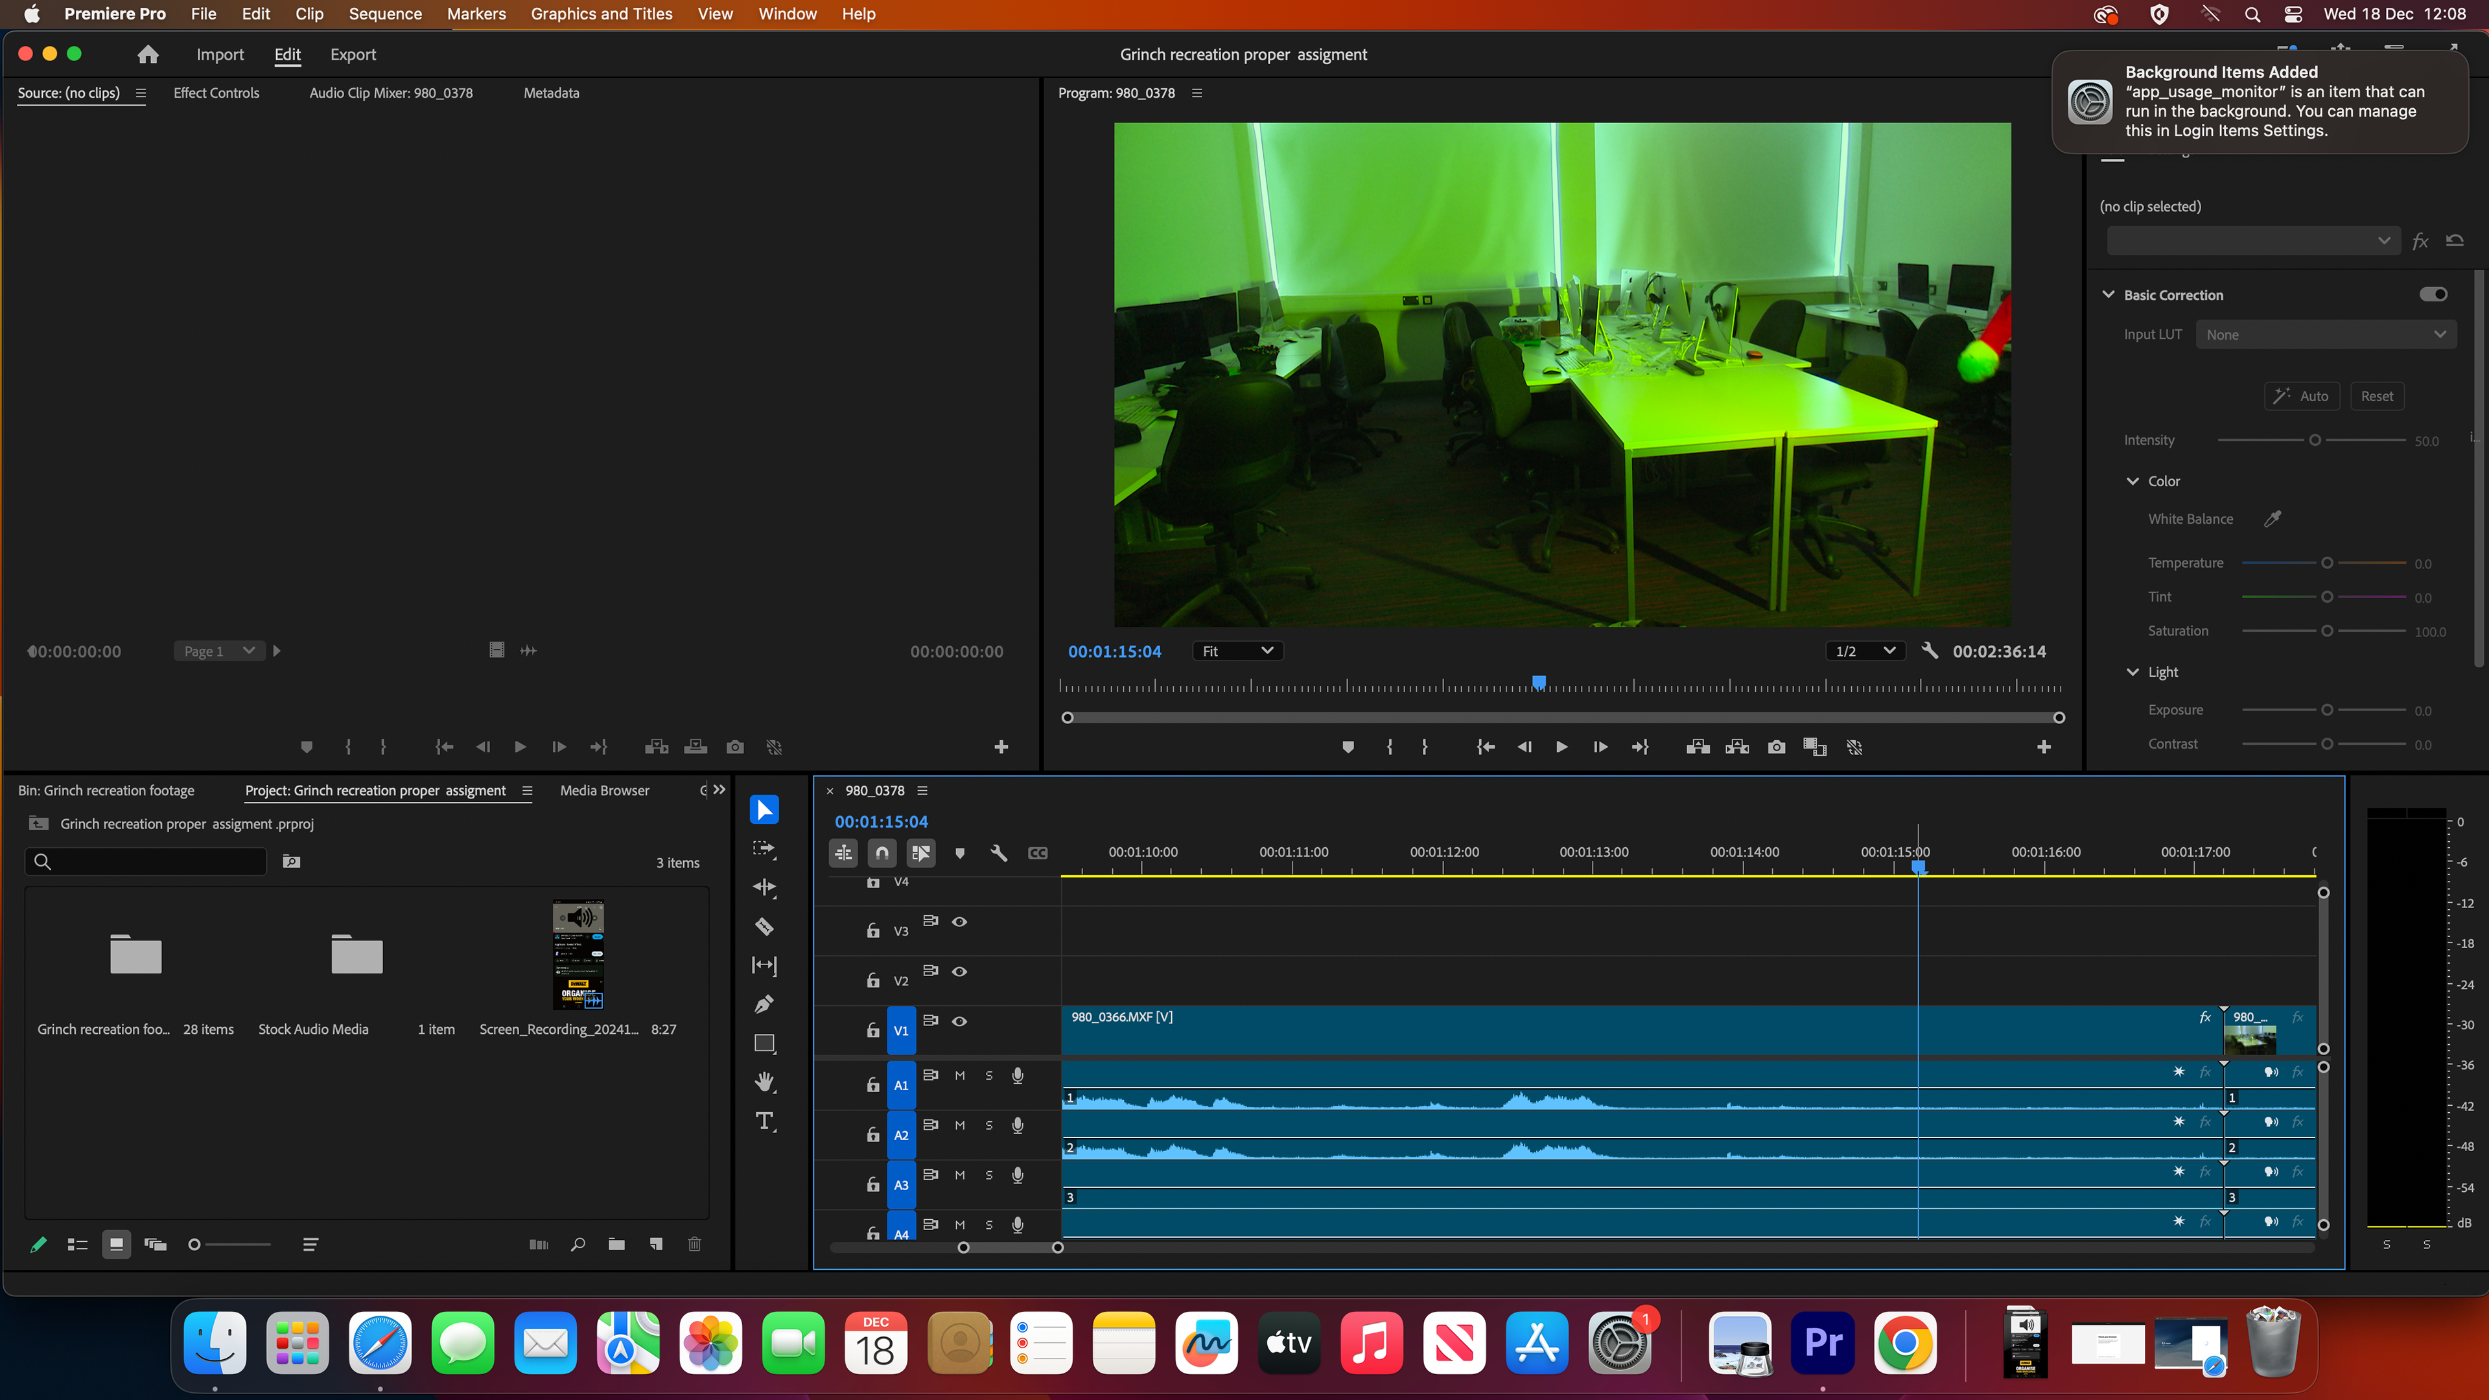
Task: Select the Slip tool
Action: [764, 965]
